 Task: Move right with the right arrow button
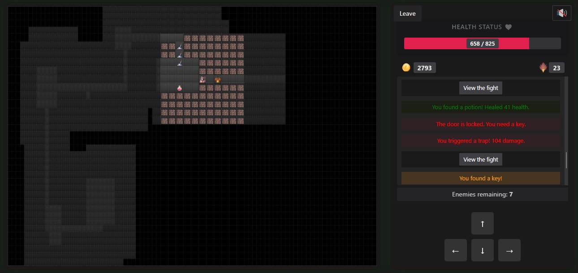pyautogui.click(x=509, y=250)
